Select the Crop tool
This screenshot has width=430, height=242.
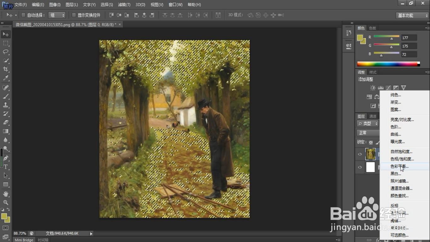pyautogui.click(x=6, y=69)
